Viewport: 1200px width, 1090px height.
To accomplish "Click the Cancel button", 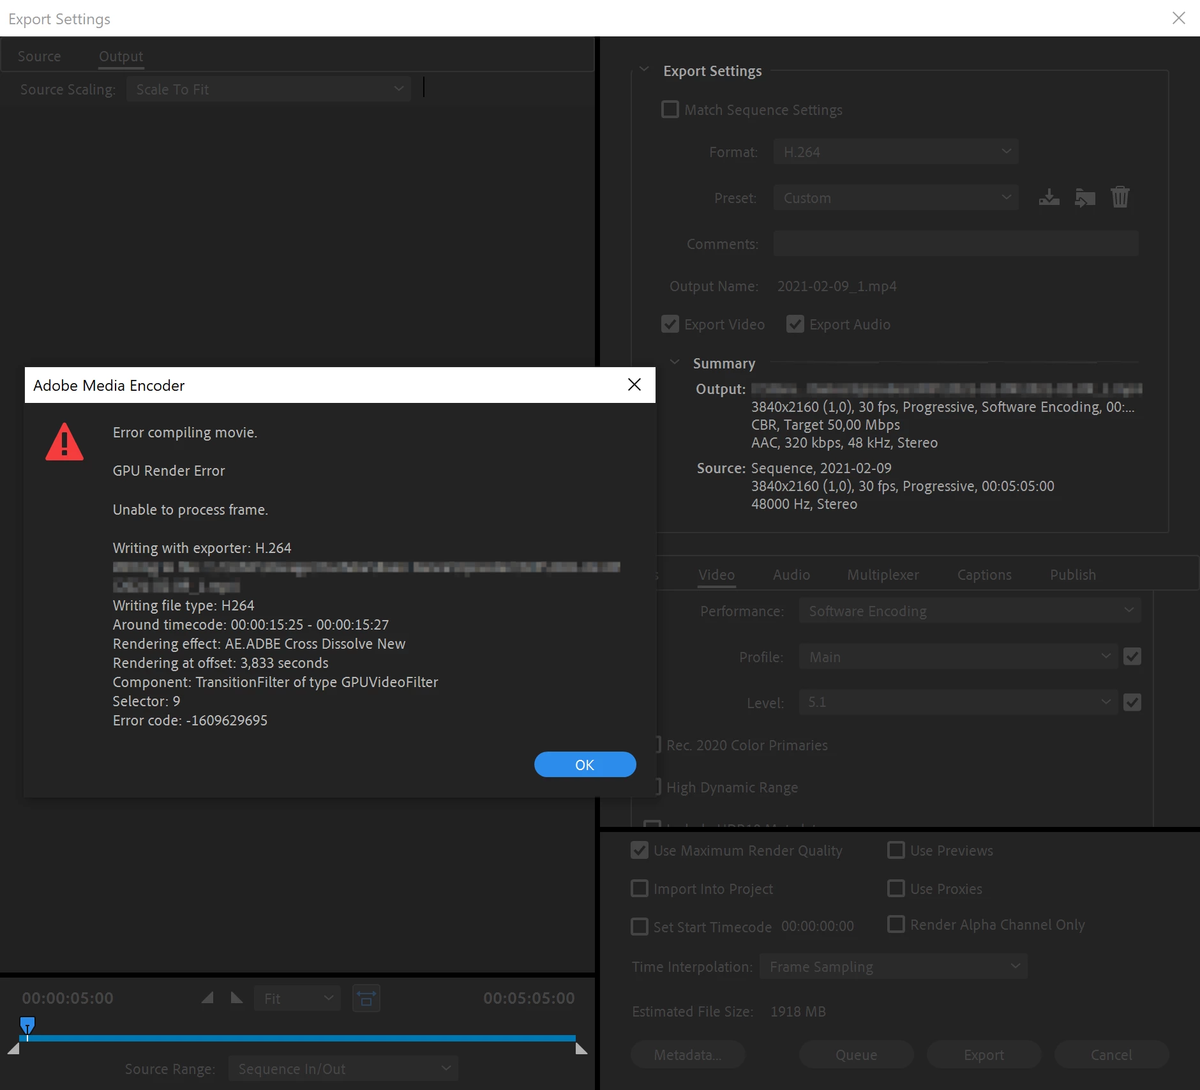I will [x=1112, y=1054].
